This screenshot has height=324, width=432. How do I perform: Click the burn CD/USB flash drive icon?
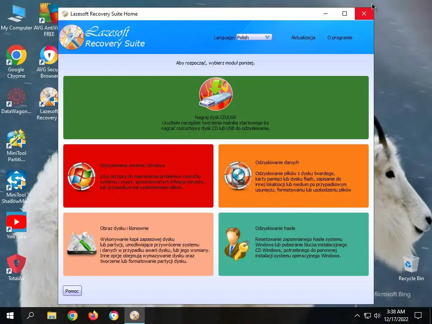[216, 94]
